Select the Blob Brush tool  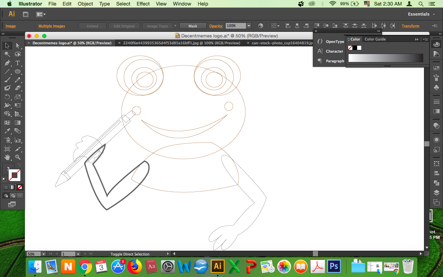click(7, 88)
